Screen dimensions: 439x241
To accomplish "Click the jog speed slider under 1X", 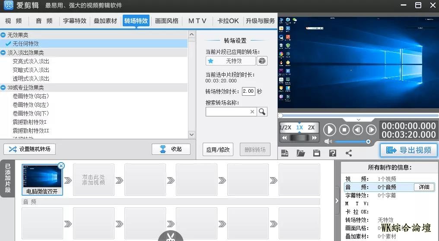I will click(299, 138).
